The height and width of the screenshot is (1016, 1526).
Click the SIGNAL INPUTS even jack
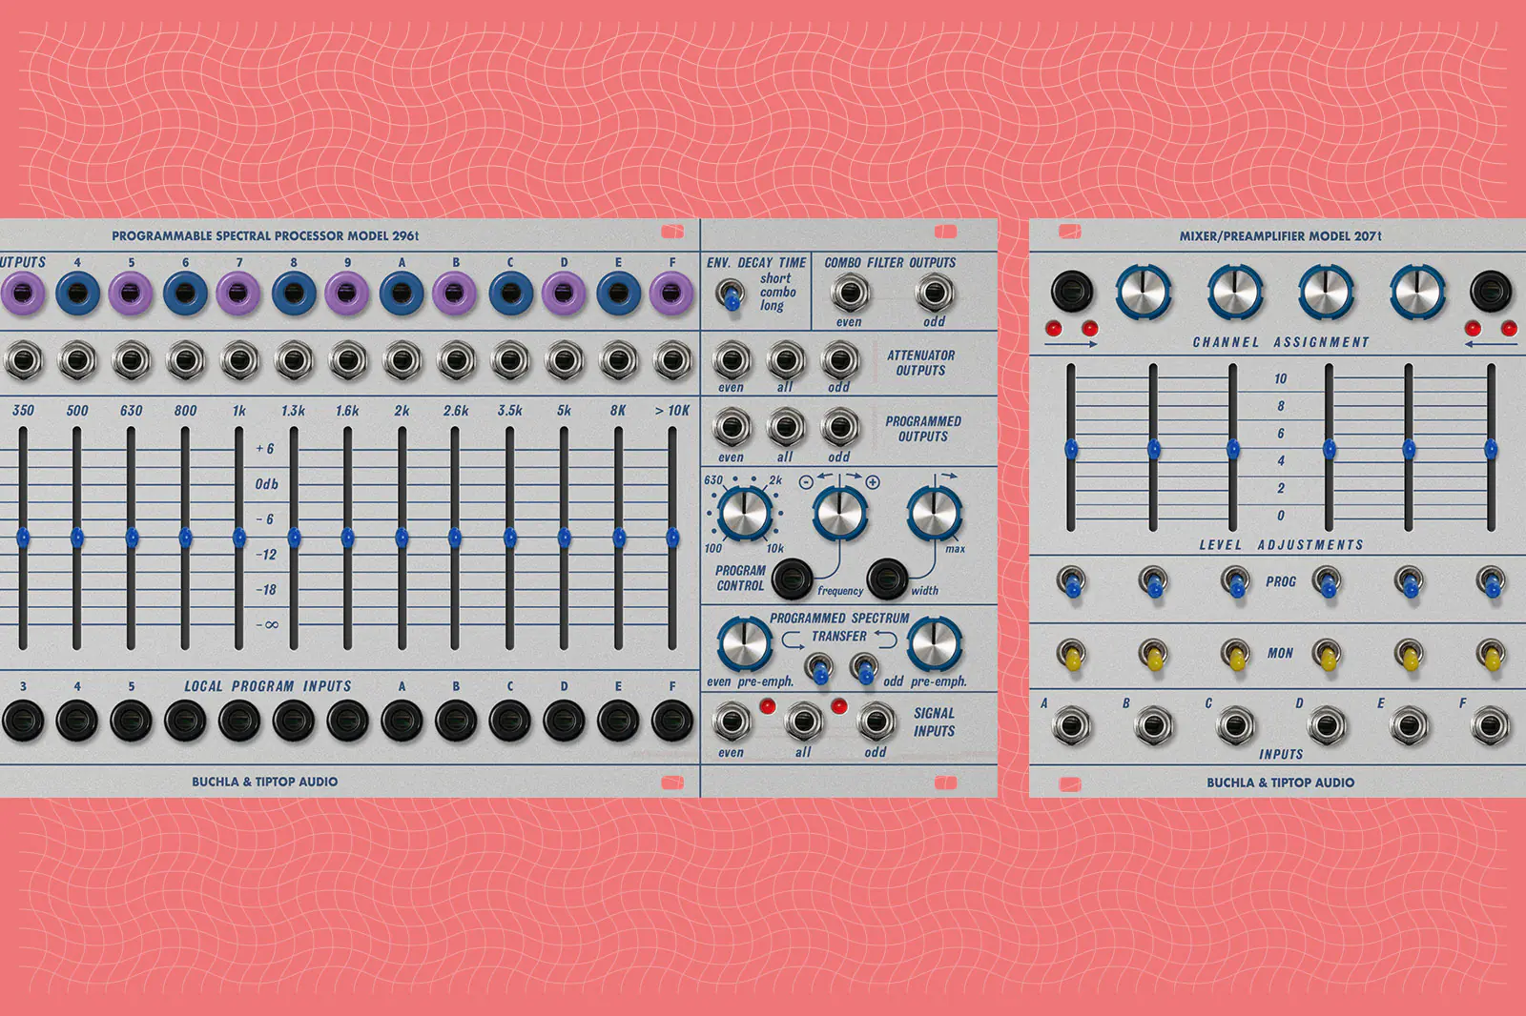[x=731, y=721]
